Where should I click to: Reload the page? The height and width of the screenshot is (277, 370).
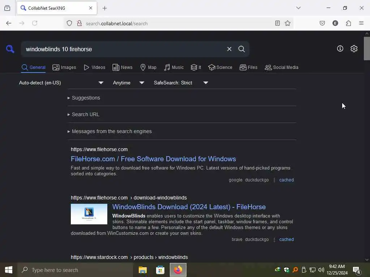point(35,23)
